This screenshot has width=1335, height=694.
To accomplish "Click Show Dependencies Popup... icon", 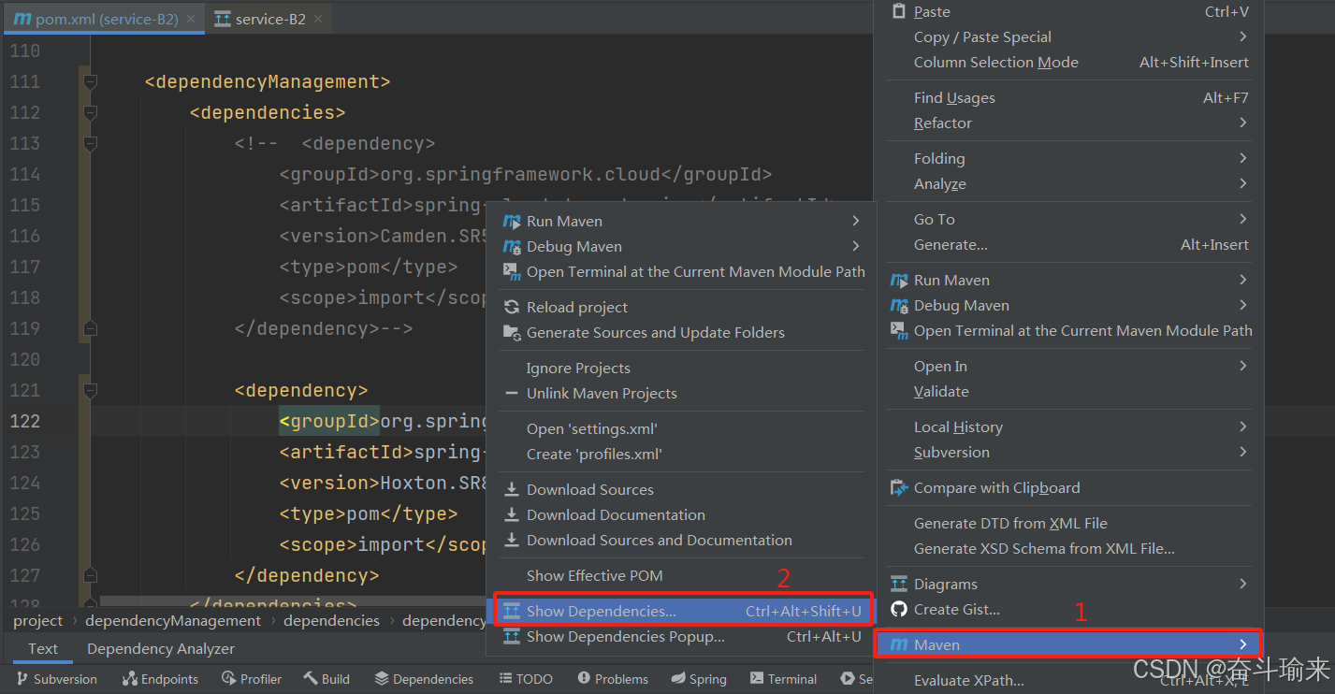I will click(x=511, y=637).
